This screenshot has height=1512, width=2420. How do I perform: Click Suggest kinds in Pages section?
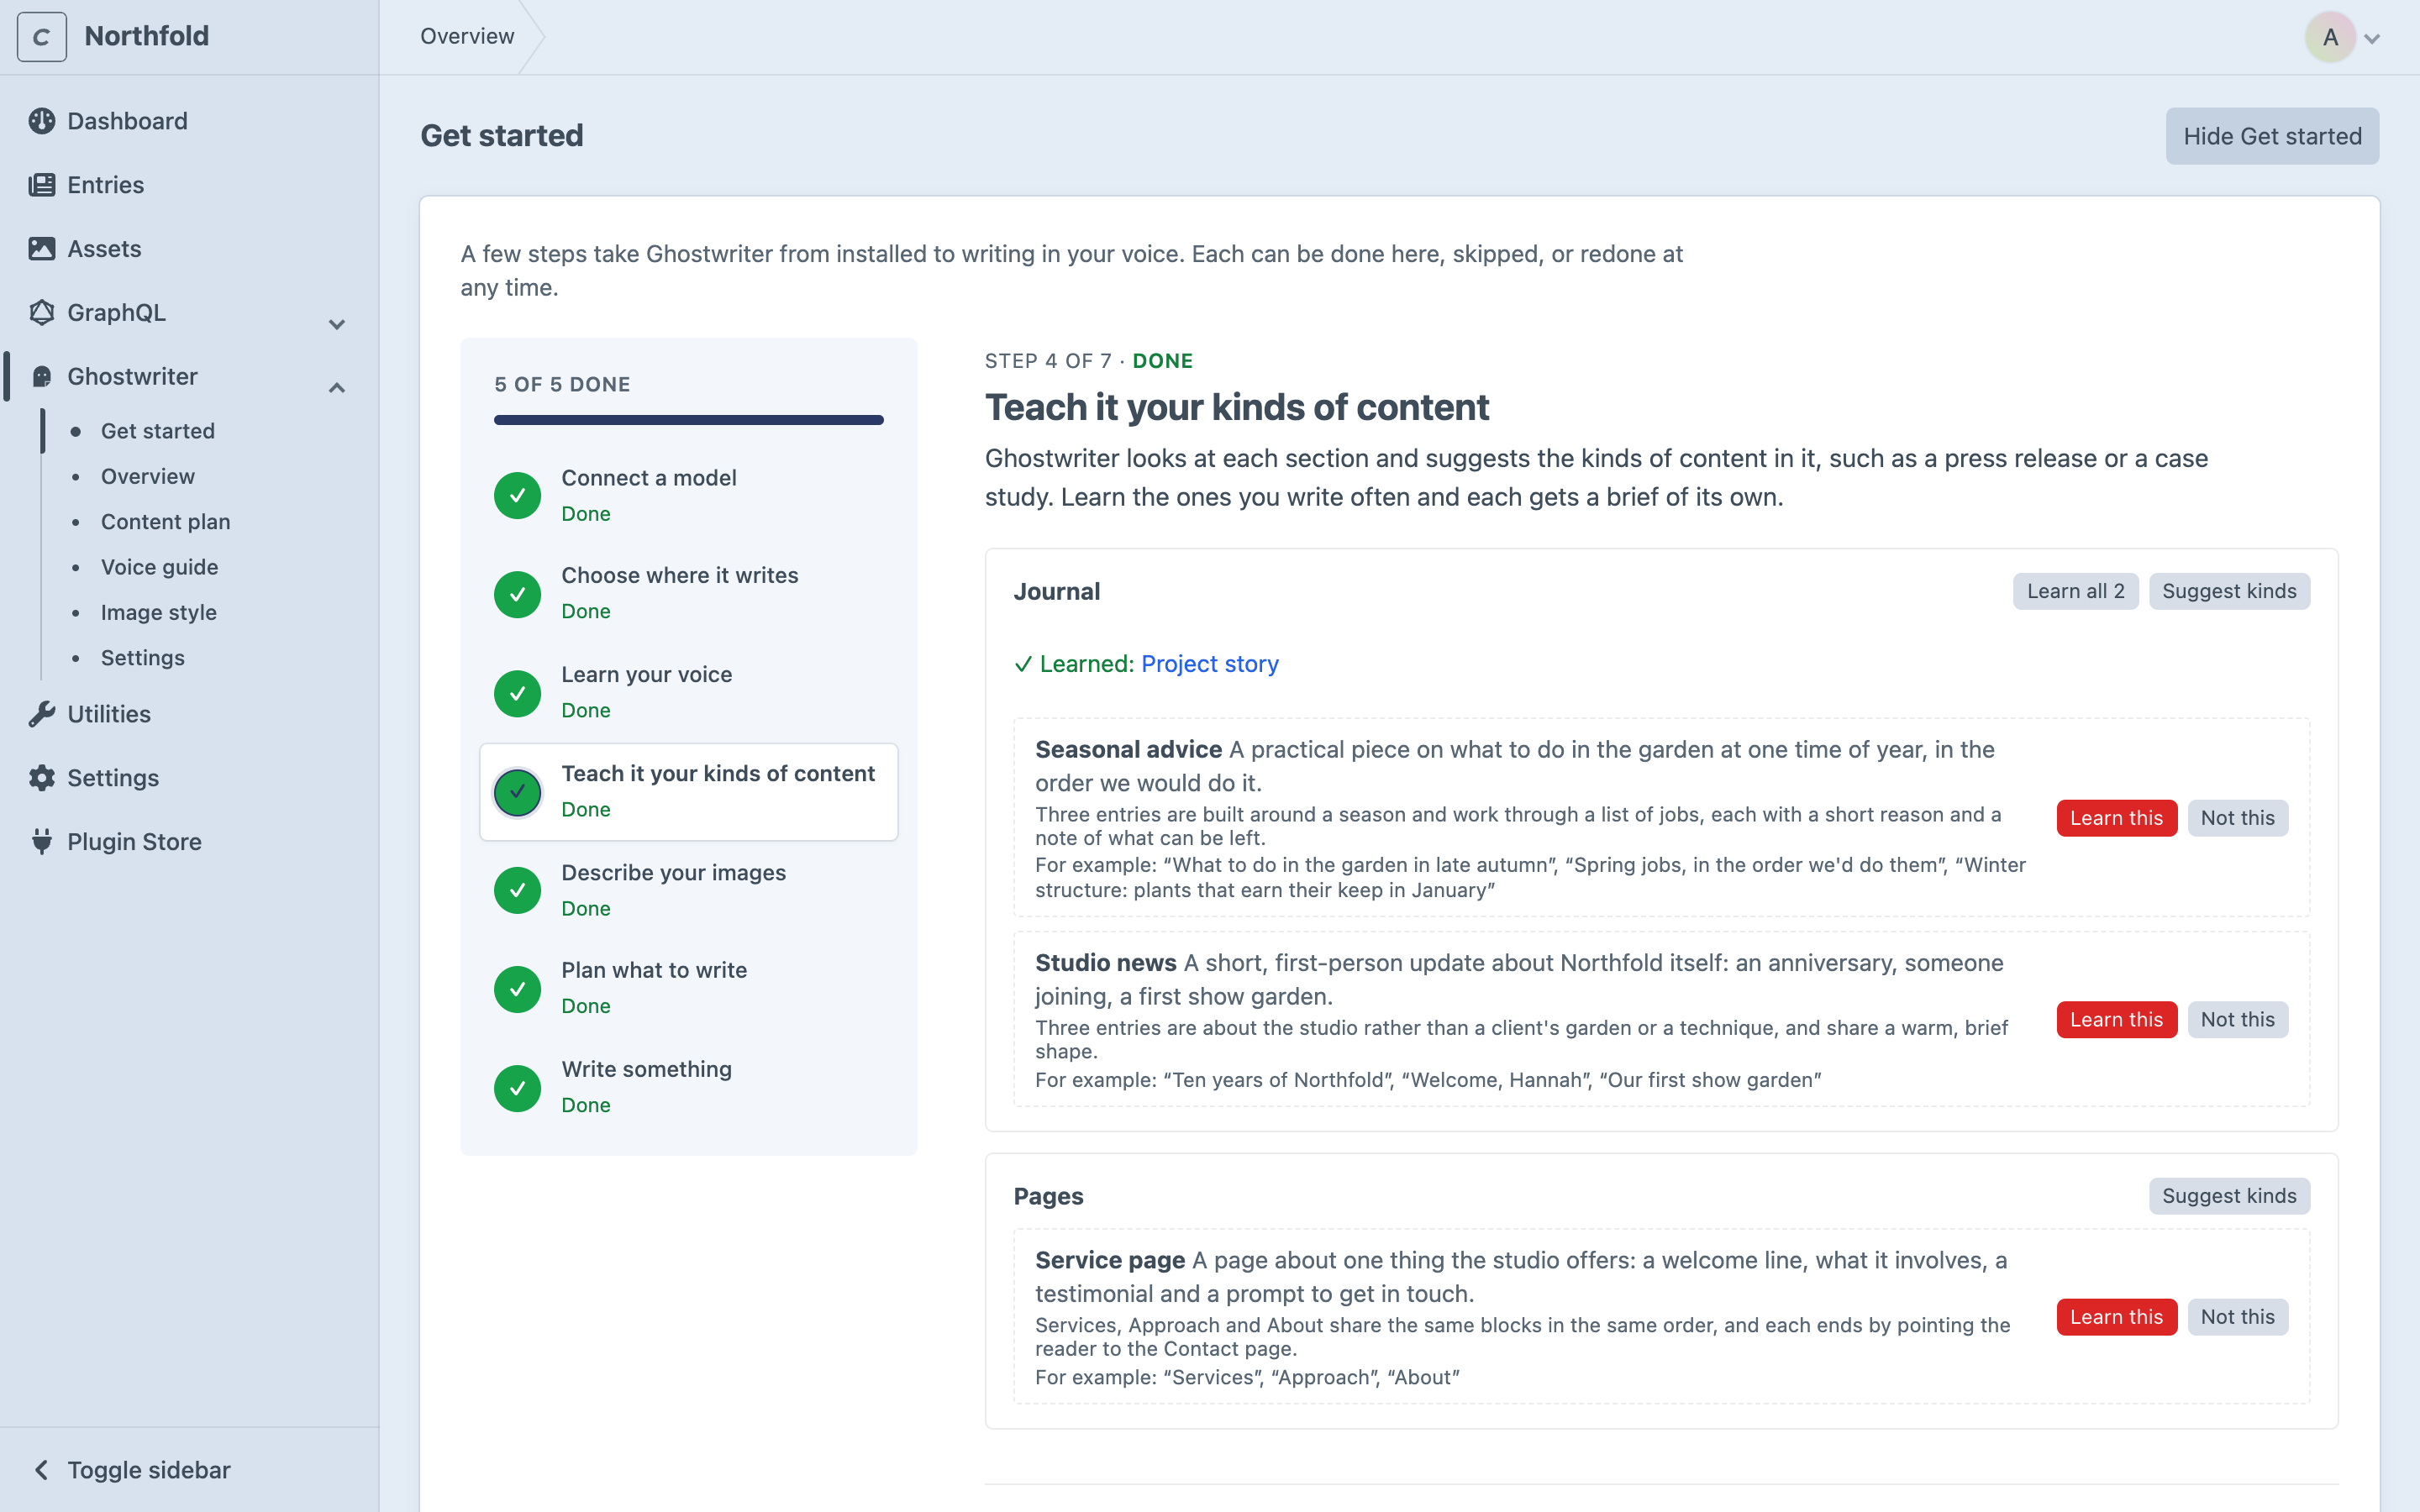click(2229, 1196)
